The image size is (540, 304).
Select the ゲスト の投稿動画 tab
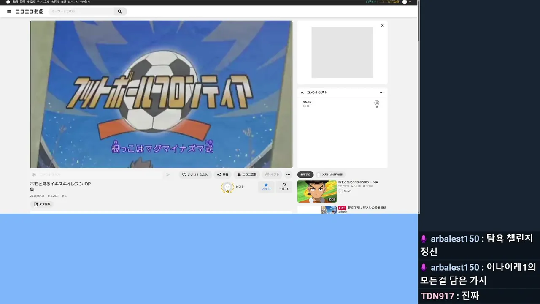(x=330, y=174)
